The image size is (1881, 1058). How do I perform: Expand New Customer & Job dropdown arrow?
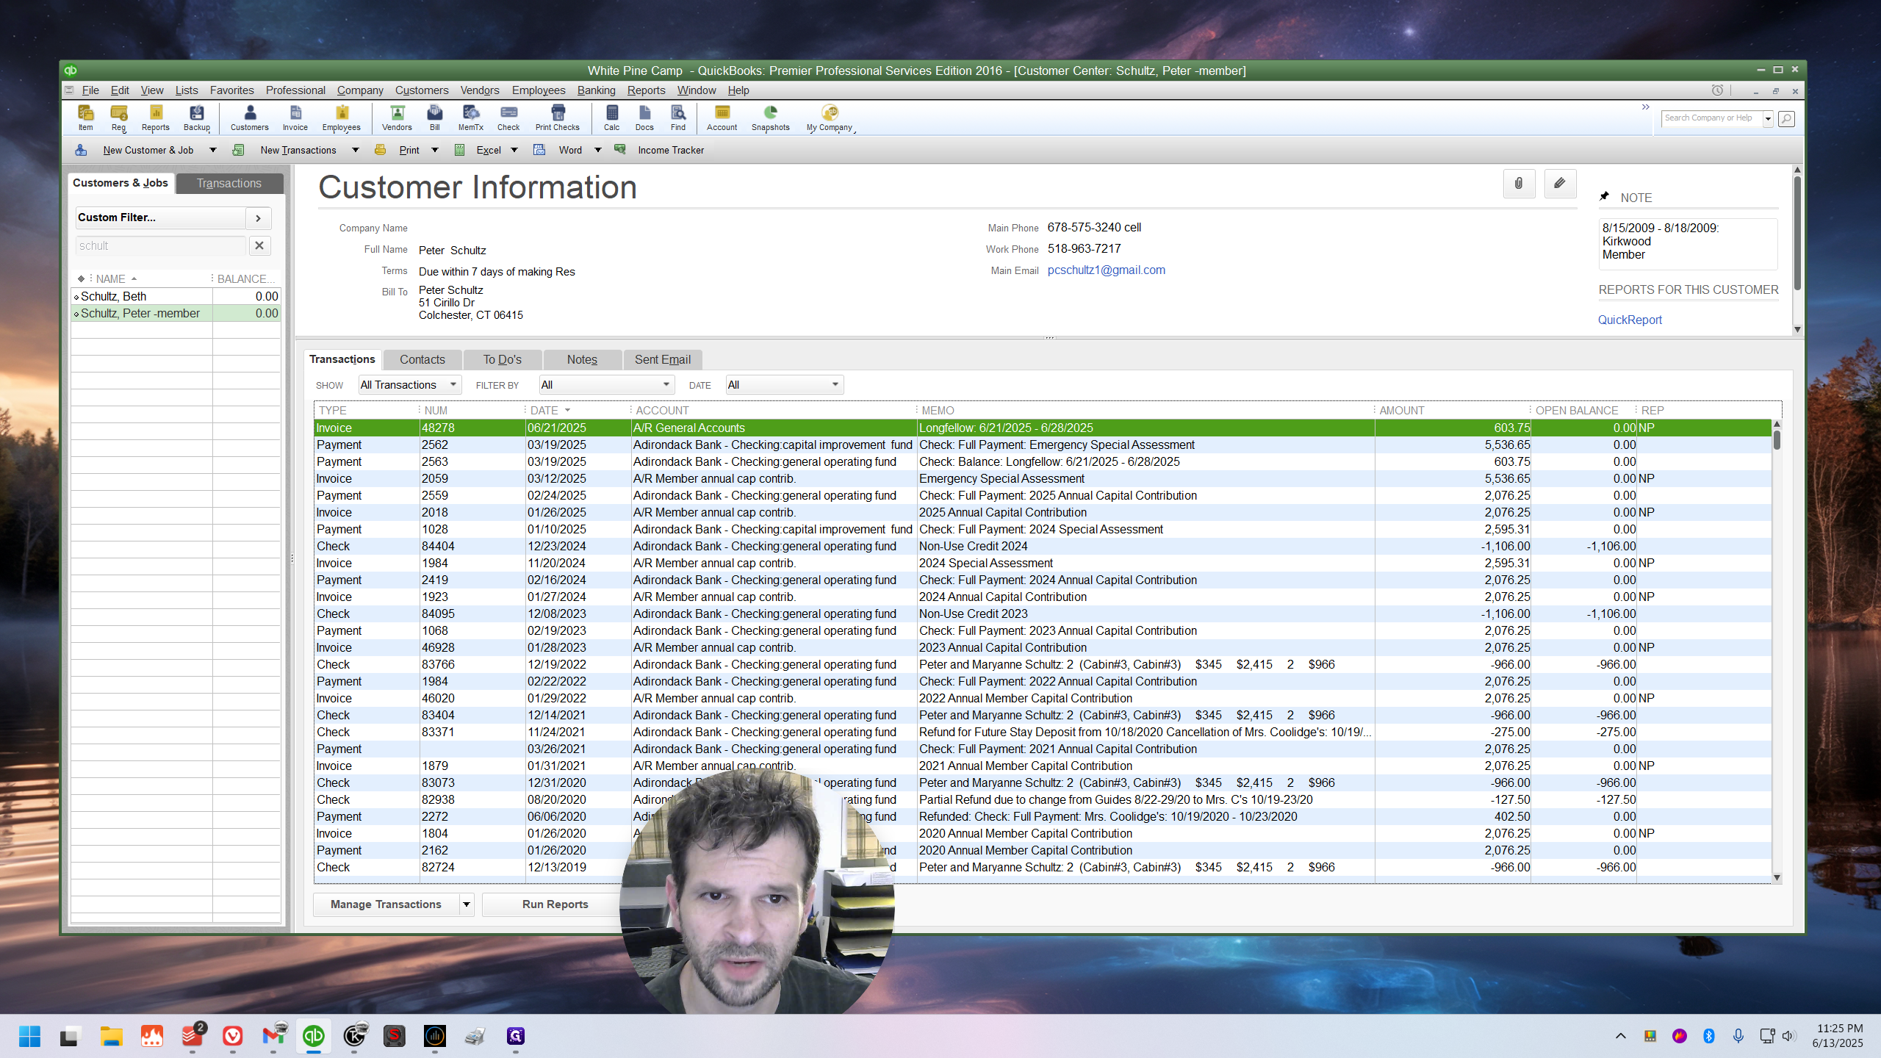[x=213, y=150]
